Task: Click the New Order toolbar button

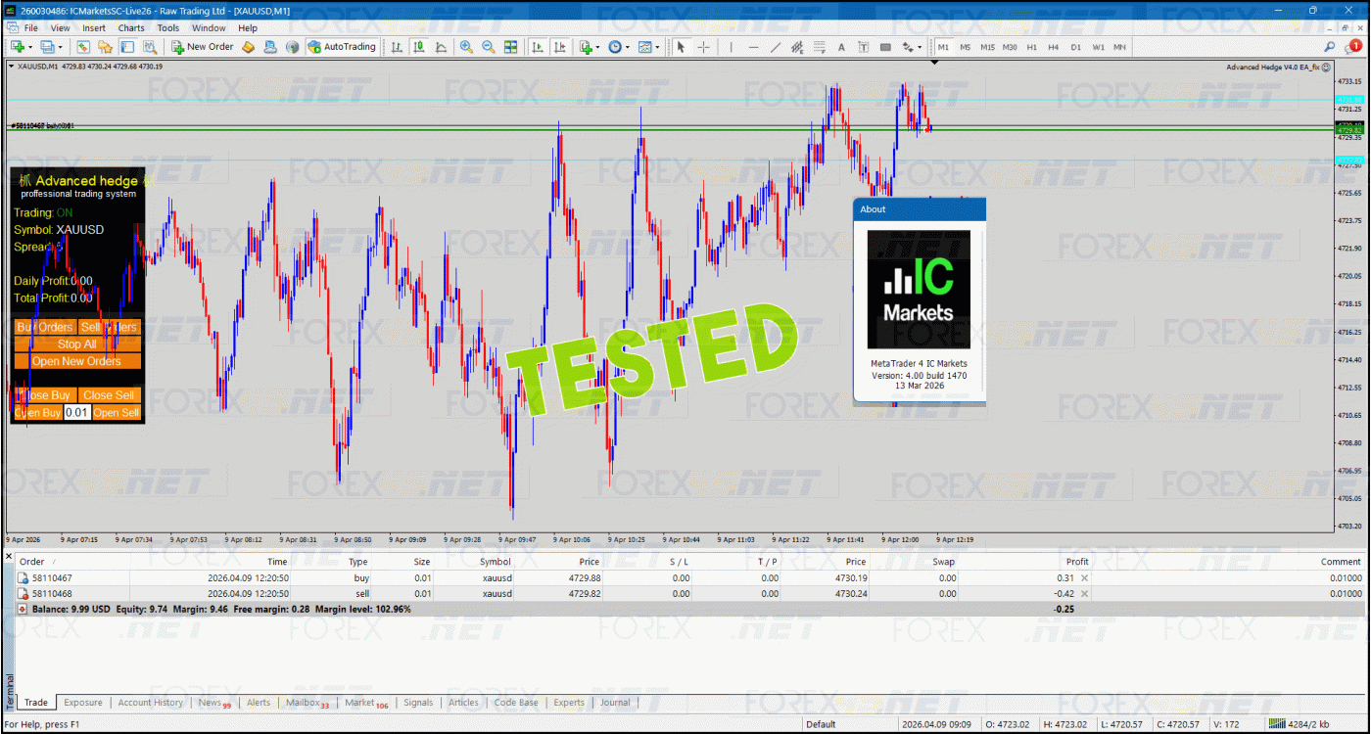Action: pos(203,47)
